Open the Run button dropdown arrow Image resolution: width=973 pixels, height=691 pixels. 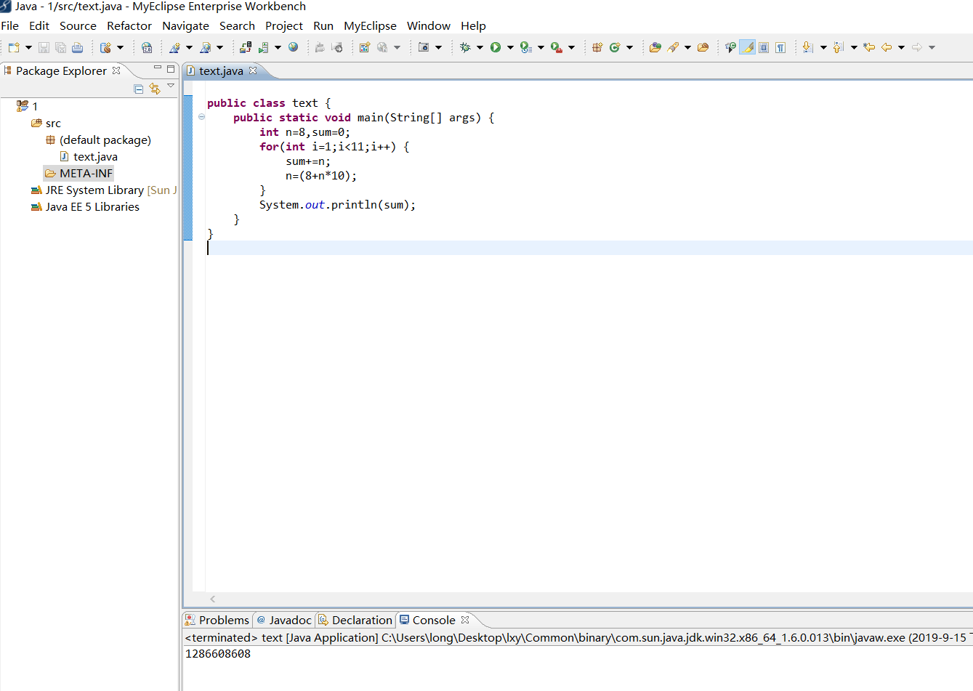coord(510,47)
